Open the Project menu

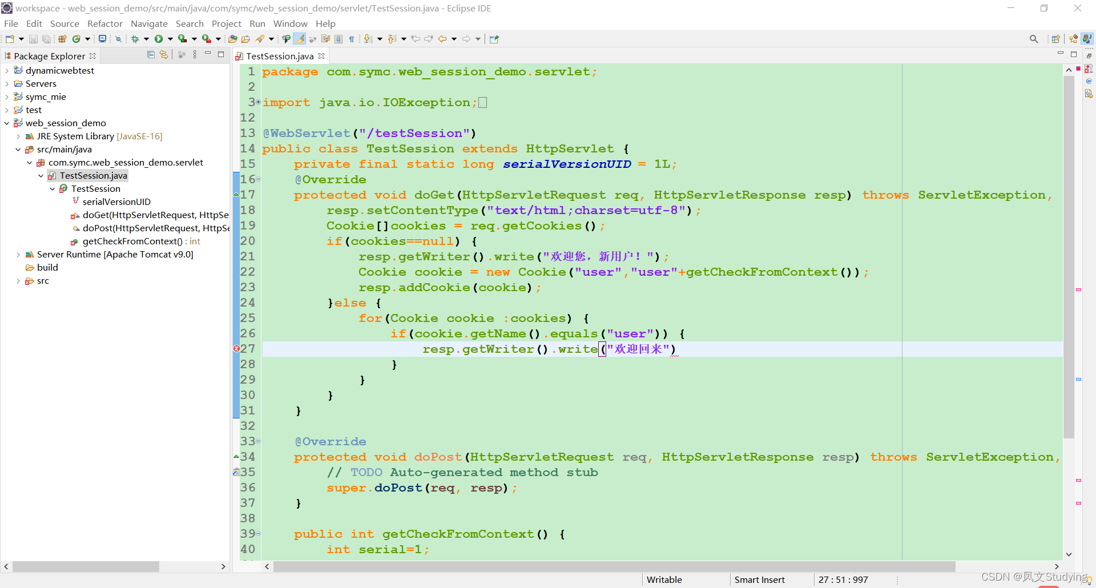point(227,23)
